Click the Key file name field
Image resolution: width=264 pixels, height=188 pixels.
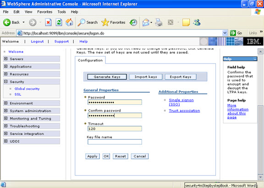pos(115,142)
